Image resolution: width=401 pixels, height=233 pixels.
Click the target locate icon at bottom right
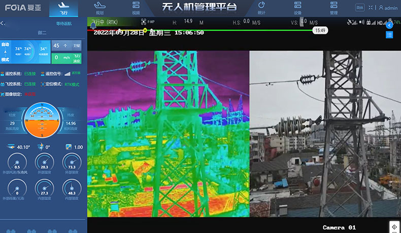394,226
